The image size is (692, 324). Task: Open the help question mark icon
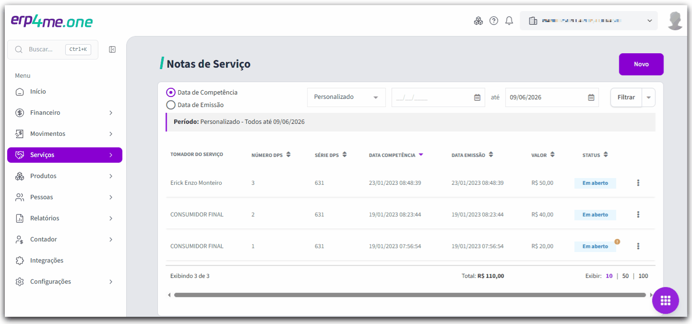494,21
